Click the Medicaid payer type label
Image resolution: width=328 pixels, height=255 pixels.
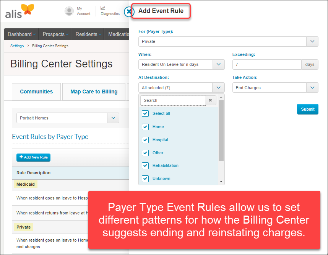pyautogui.click(x=26, y=184)
